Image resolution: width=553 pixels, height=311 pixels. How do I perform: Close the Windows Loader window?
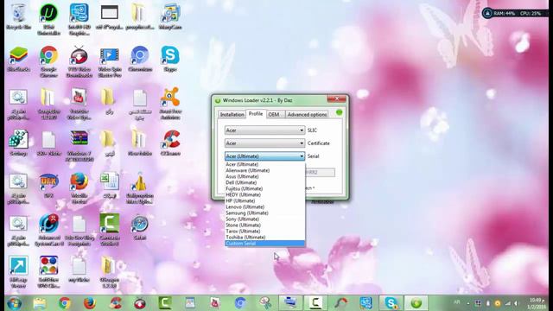coord(336,98)
